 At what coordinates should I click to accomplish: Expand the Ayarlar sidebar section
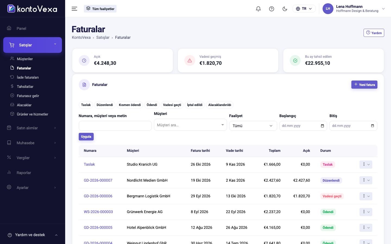point(33,188)
